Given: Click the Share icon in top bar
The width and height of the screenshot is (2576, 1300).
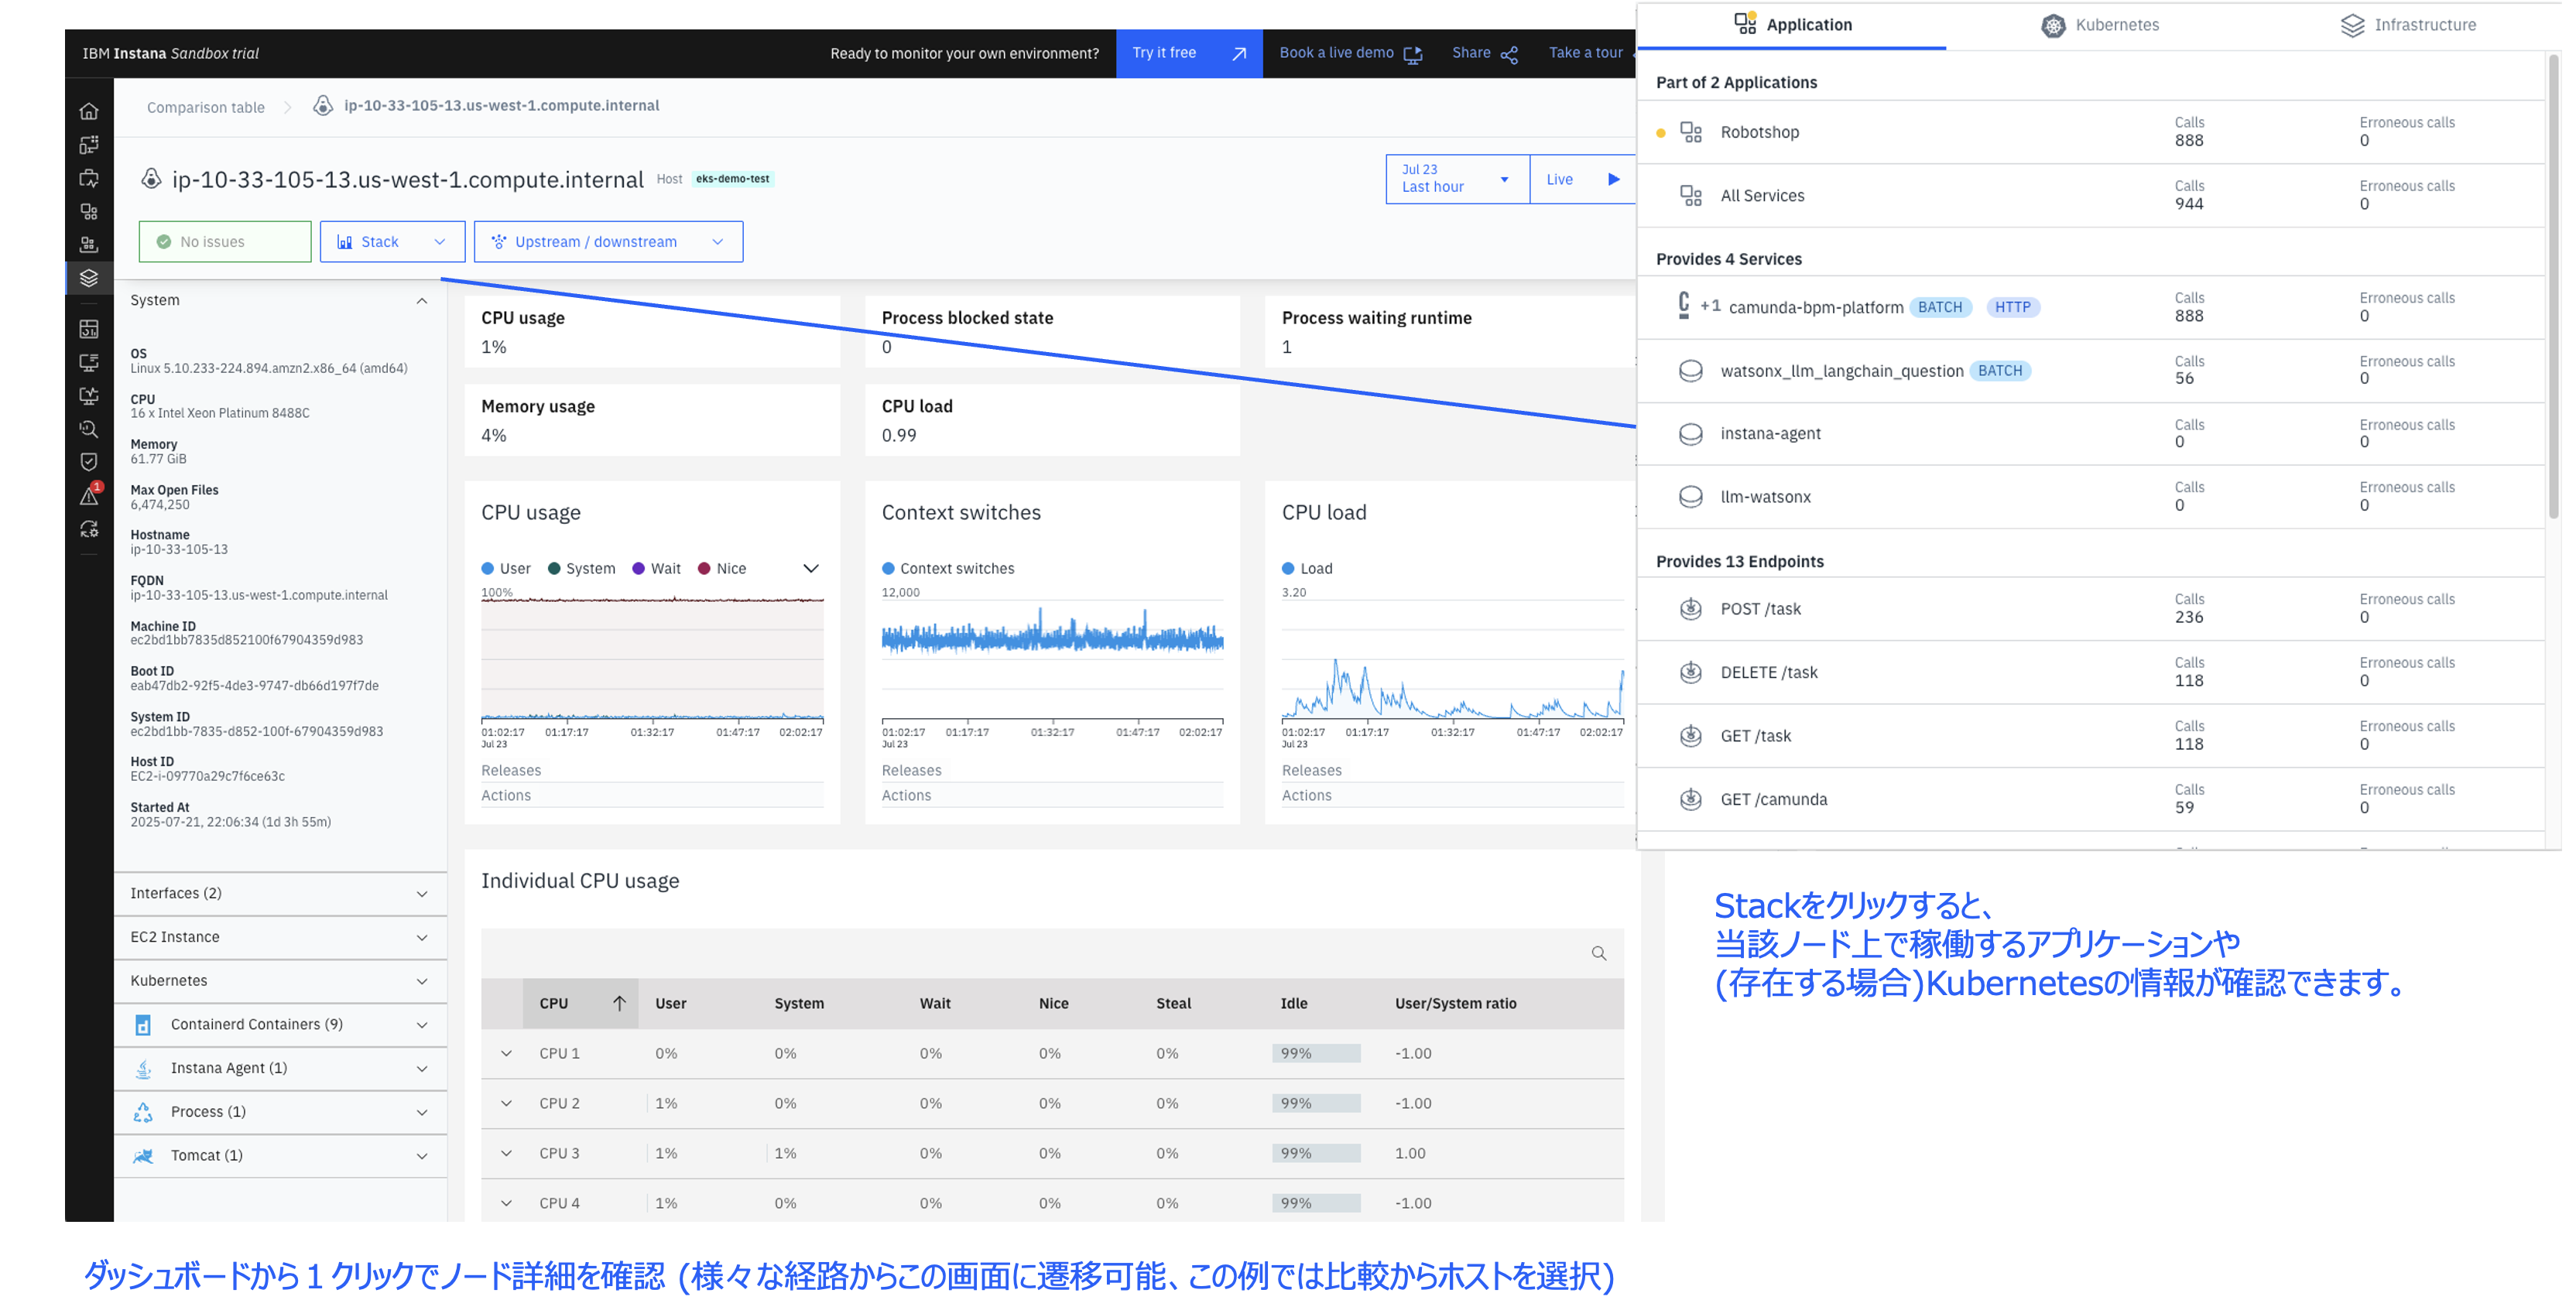Looking at the screenshot, I should (x=1509, y=54).
